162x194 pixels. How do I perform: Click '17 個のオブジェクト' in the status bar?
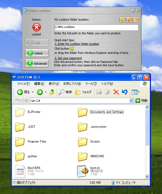[24, 183]
